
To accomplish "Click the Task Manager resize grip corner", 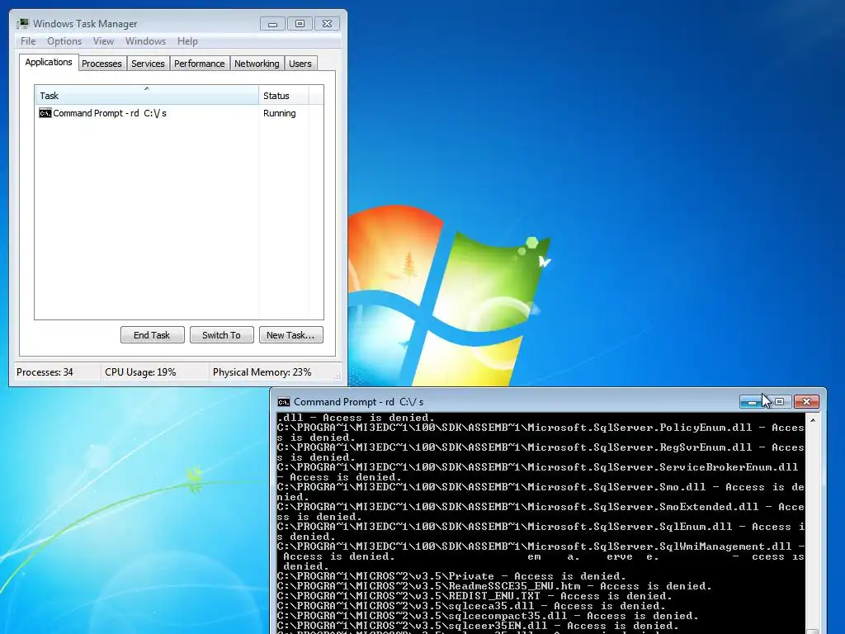I will tap(338, 376).
